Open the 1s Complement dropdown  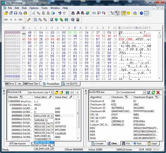coord(144,92)
